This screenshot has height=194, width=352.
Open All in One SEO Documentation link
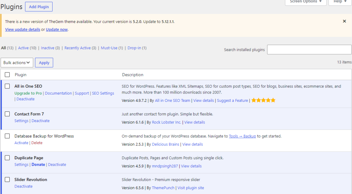click(x=58, y=93)
